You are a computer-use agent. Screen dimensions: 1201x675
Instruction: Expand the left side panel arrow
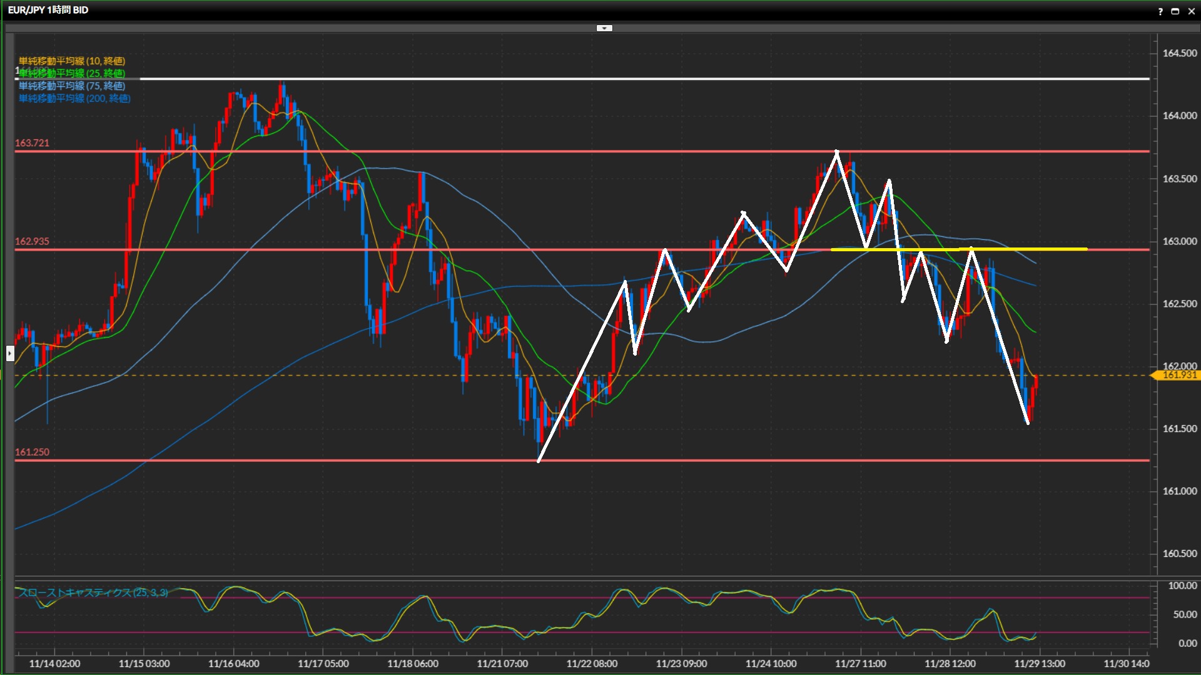pyautogui.click(x=10, y=353)
